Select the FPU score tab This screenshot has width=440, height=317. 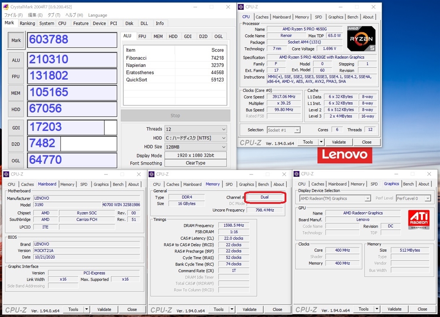pyautogui.click(x=142, y=37)
